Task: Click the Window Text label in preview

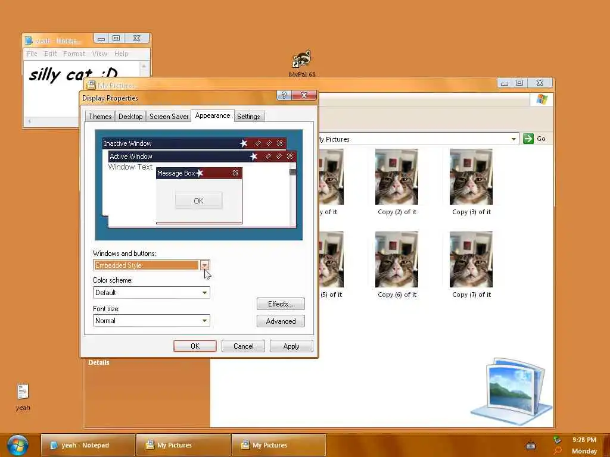Action: click(130, 167)
